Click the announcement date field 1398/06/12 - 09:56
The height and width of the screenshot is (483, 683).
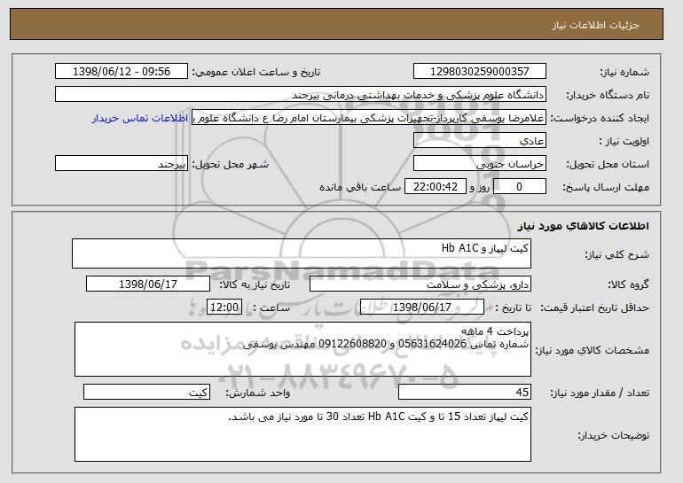(x=122, y=72)
